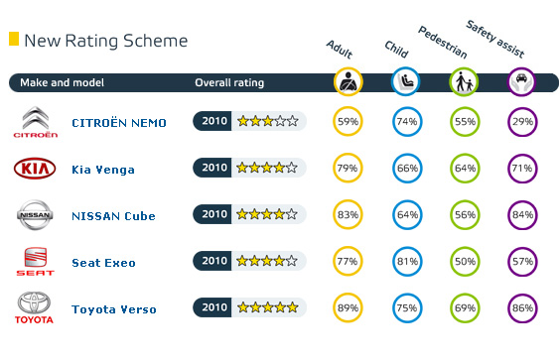Open the CITROËN NEMO model link

(x=119, y=123)
